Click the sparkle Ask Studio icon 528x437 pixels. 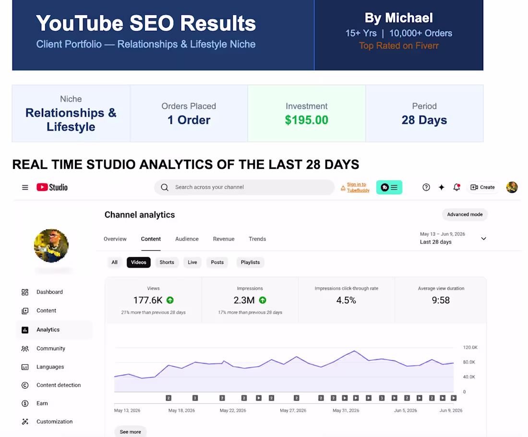click(442, 188)
